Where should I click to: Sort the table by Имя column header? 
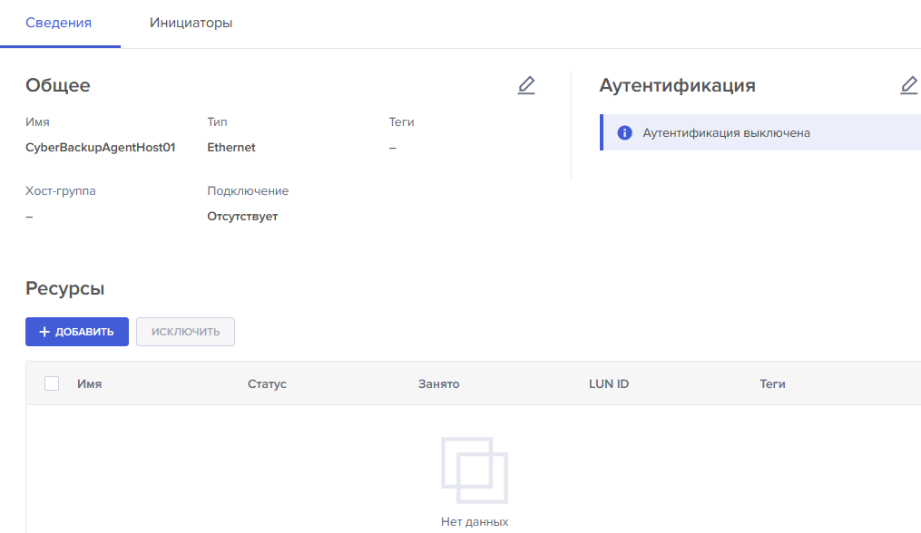pos(89,384)
